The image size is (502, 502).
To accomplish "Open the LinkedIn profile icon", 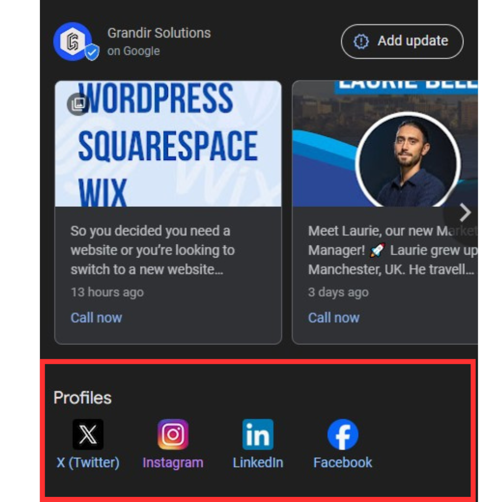I will (258, 434).
